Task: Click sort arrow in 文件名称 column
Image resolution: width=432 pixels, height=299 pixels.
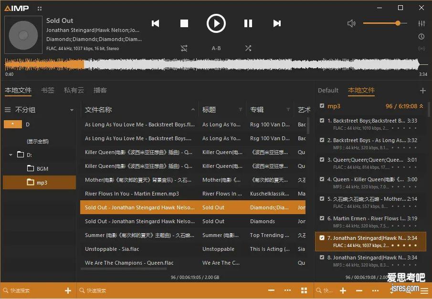Action: (193, 110)
